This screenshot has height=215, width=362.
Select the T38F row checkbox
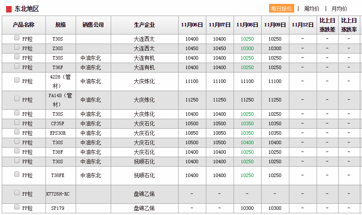[17, 151]
